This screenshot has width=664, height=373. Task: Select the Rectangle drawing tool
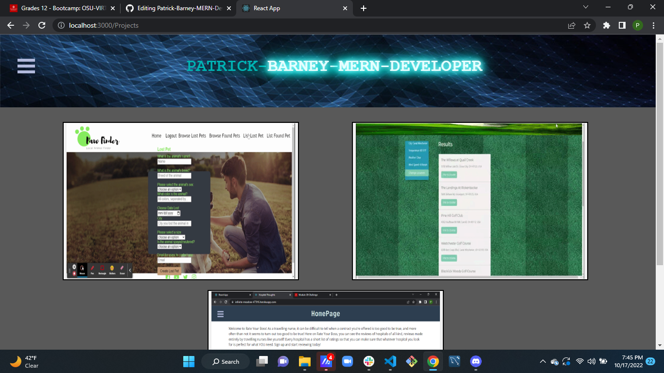pos(102,269)
